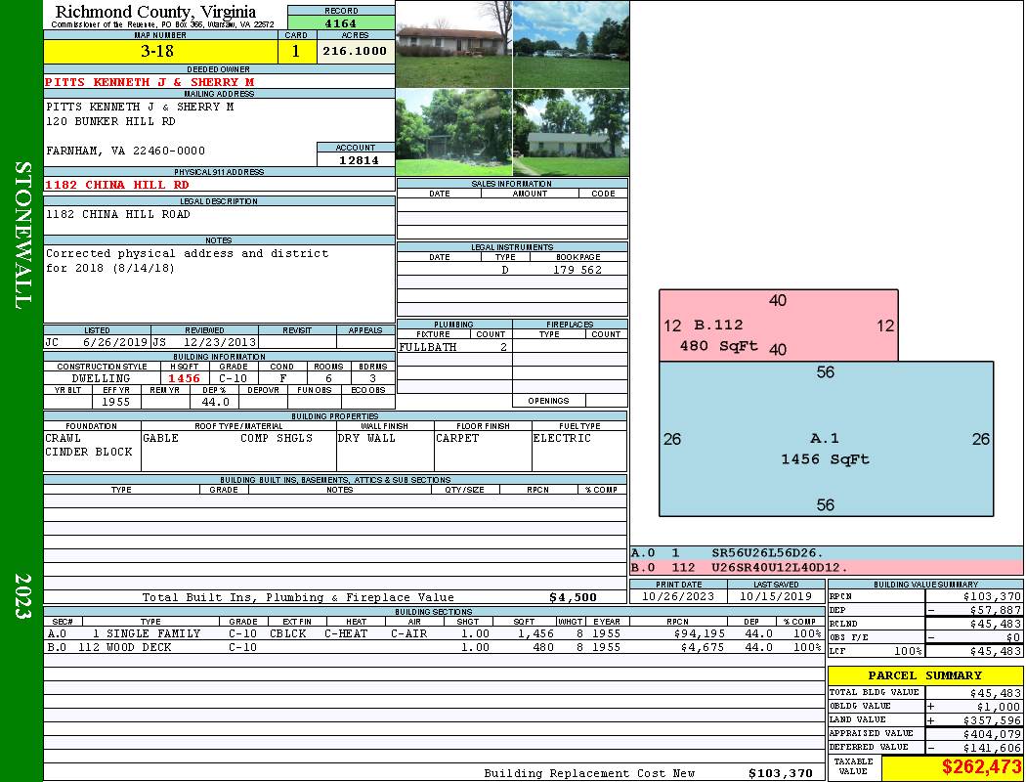Click the OBLDG VALUE $1,000
Viewport: 1026px width, 782px height.
998,706
